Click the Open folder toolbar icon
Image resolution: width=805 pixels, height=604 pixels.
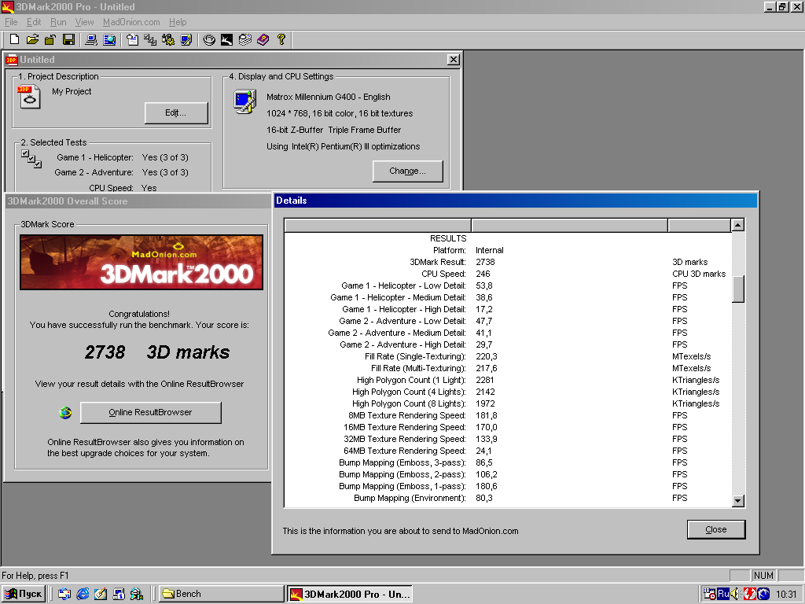32,39
